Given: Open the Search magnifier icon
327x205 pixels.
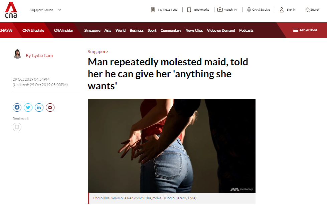Looking at the screenshot, I should coord(307,10).
